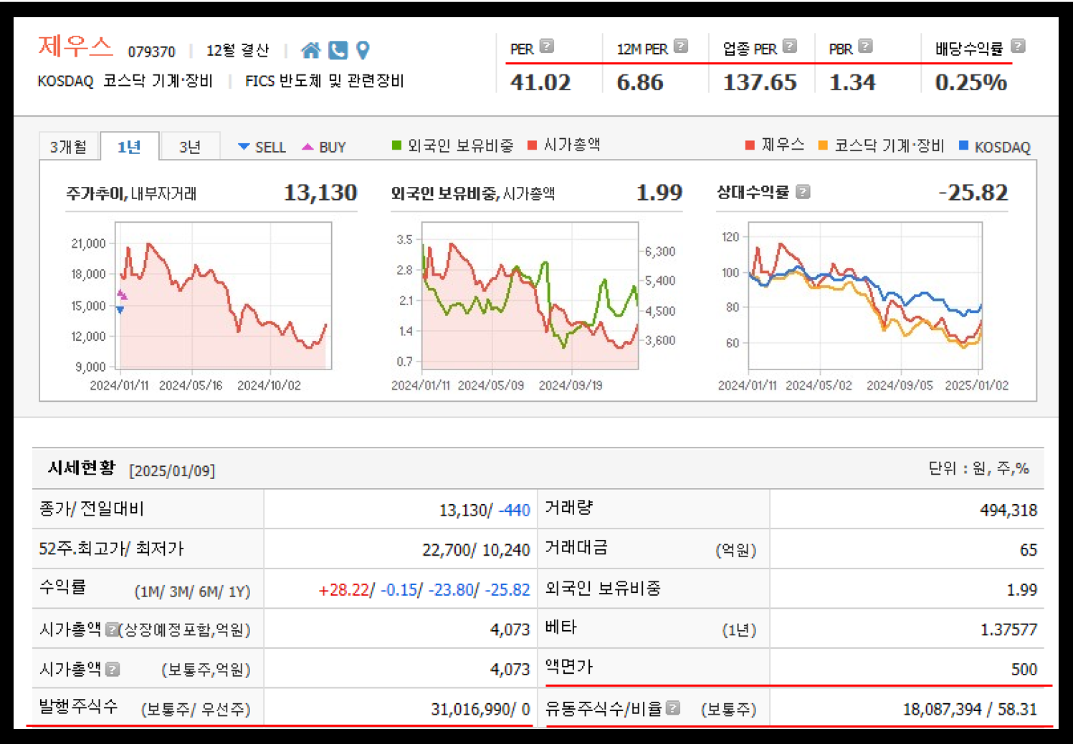Click the 액면가 value 500

[x=1024, y=670]
